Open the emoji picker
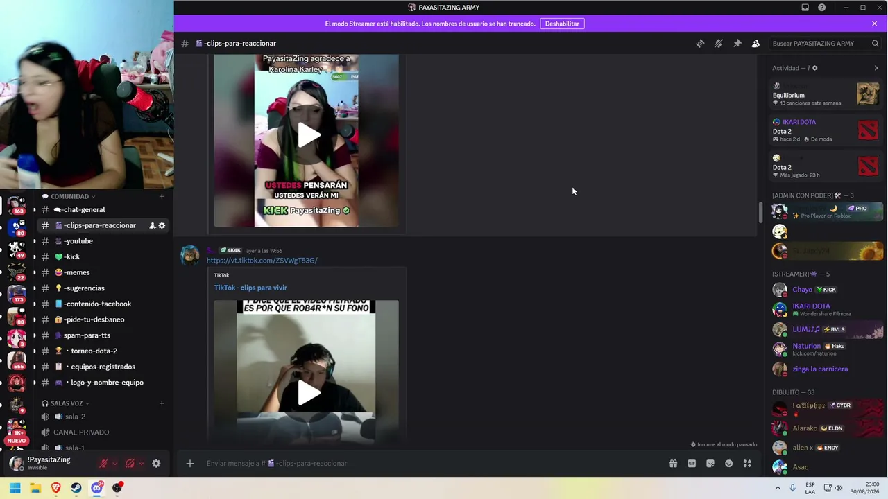The width and height of the screenshot is (888, 499). click(729, 464)
